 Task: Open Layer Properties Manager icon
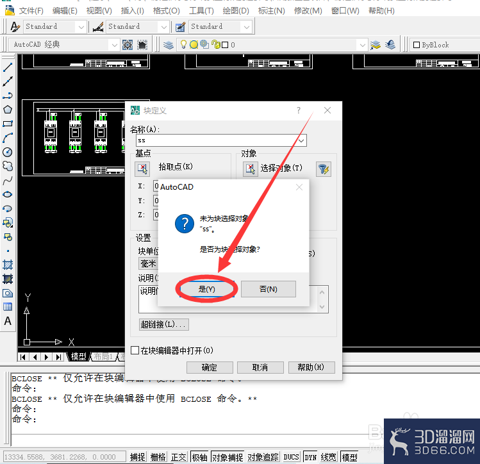pyautogui.click(x=169, y=45)
